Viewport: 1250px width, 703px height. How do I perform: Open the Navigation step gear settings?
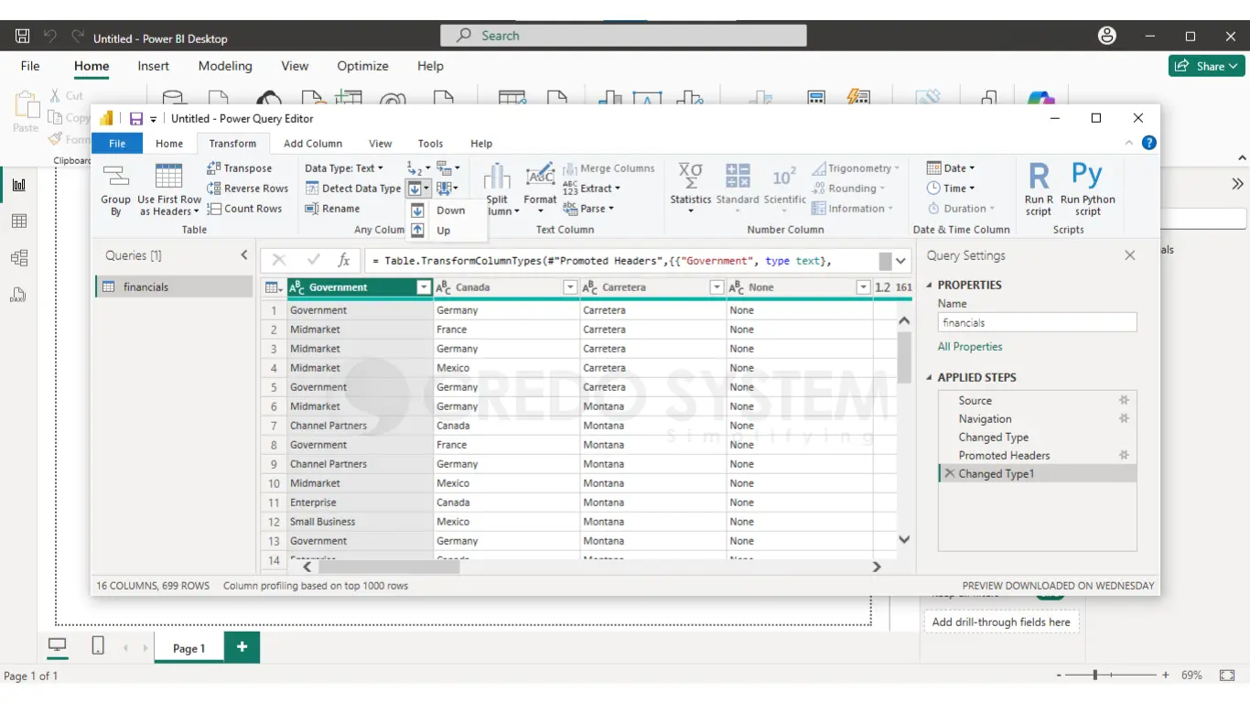1124,418
